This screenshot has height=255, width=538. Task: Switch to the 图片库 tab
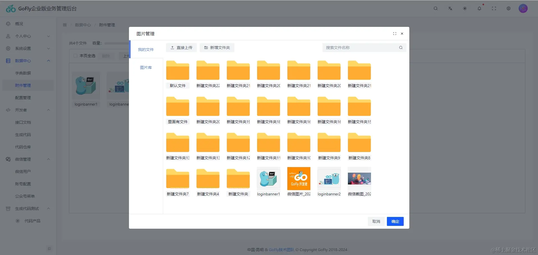click(146, 67)
